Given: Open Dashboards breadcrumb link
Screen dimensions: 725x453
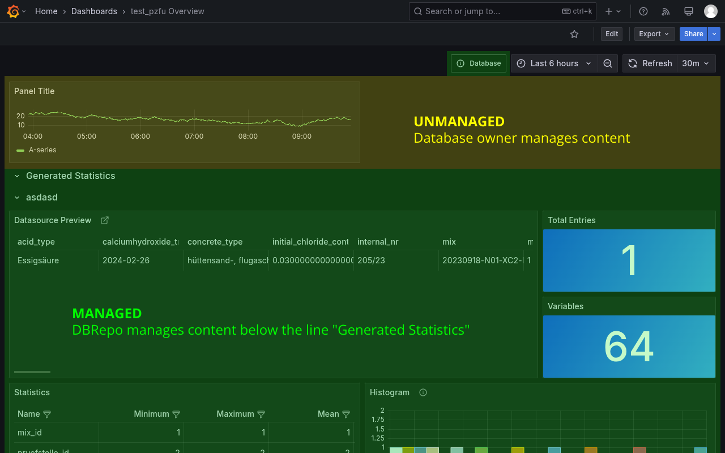Looking at the screenshot, I should 94,11.
